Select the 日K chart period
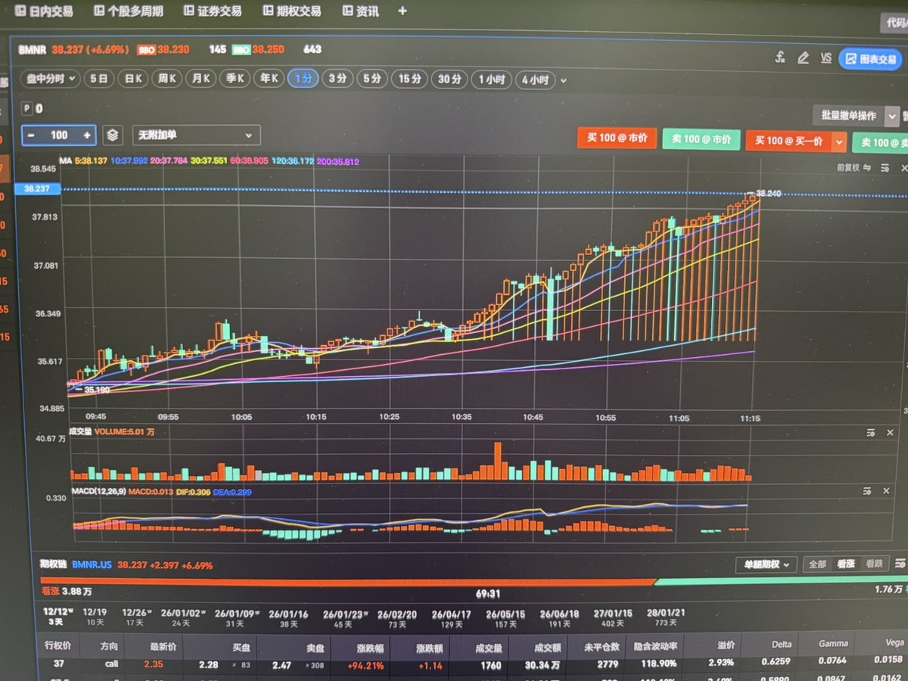Viewport: 908px width, 681px height. [x=134, y=79]
